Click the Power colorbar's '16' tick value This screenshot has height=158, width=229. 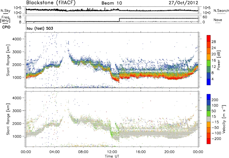214,60
